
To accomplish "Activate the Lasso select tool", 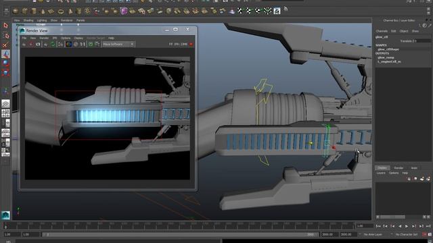I will 6,36.
